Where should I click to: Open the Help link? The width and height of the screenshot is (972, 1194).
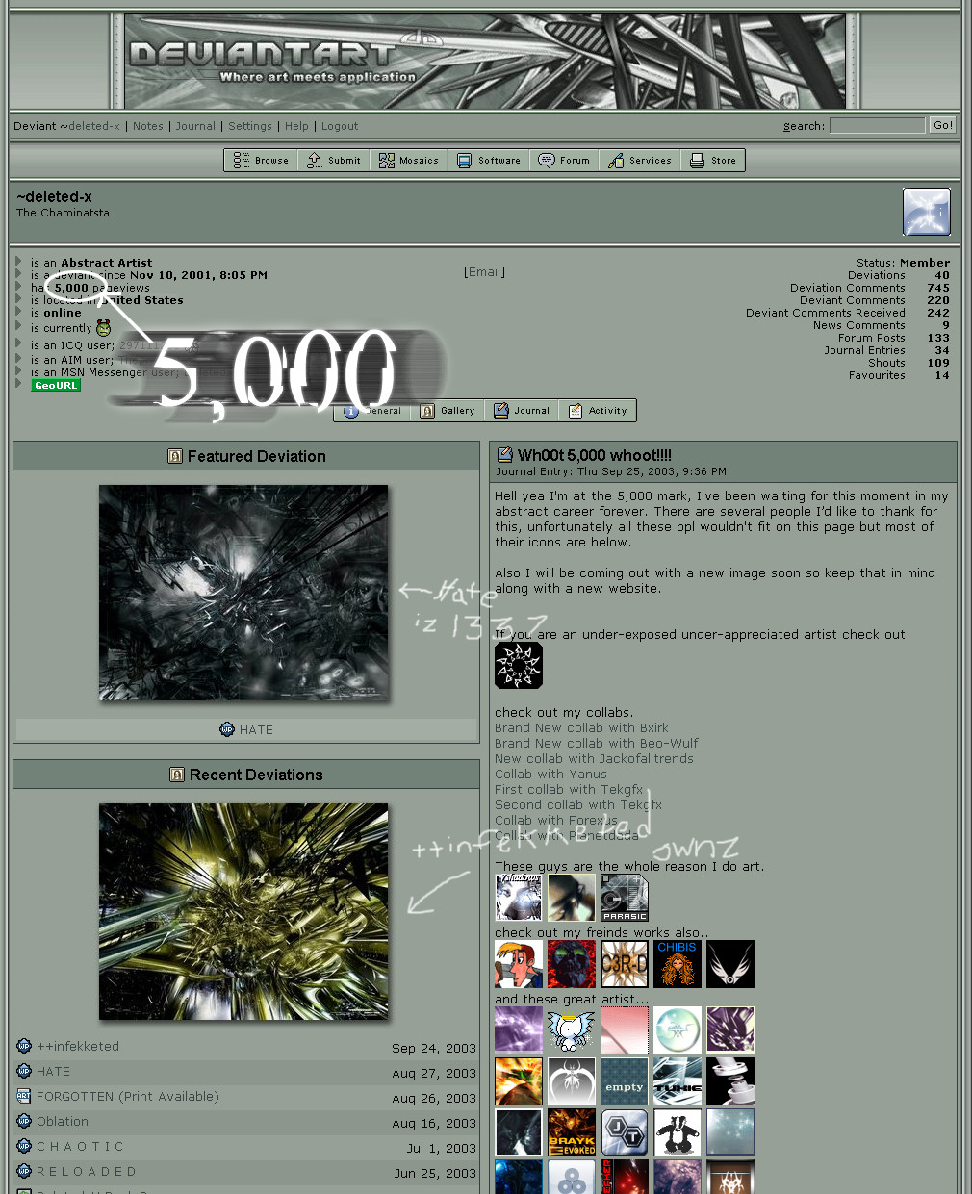296,126
